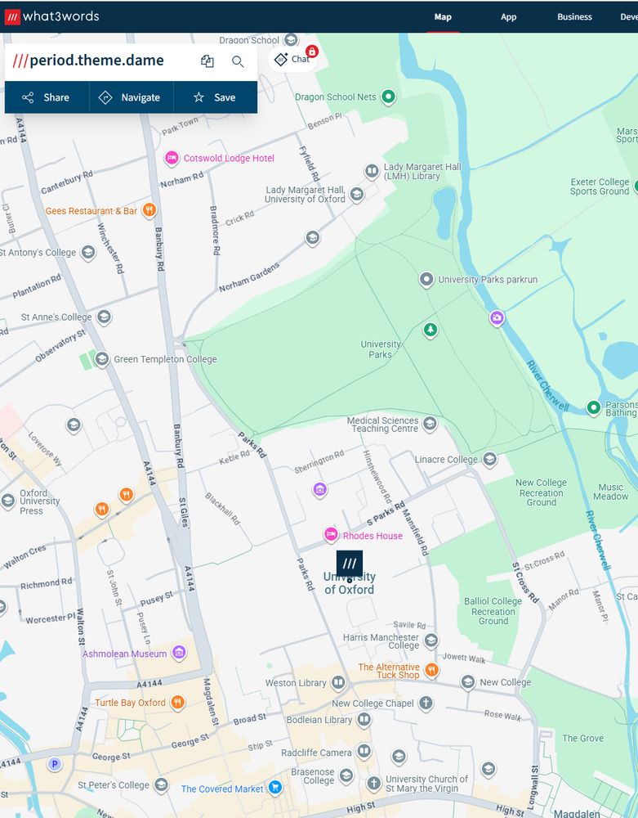Click The Grove label
This screenshot has width=638, height=818.
pyautogui.click(x=582, y=738)
